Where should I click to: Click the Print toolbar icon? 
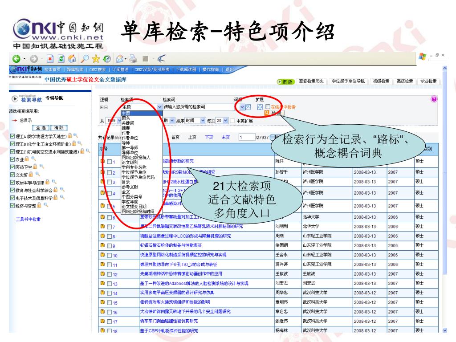click(133, 59)
